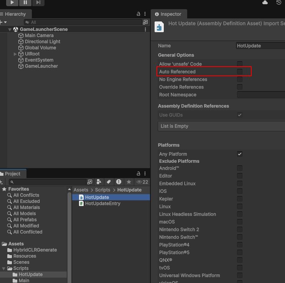Go to Assets in the breadcrumb path

point(81,190)
